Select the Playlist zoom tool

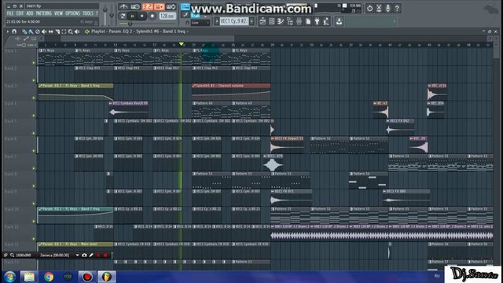coord(71,31)
